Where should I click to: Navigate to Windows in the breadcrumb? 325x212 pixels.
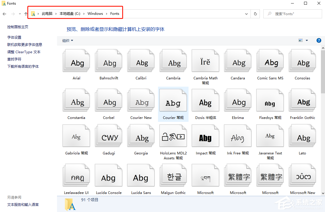[95, 13]
